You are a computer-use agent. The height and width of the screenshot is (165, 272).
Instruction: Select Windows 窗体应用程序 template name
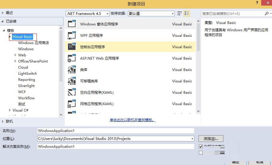point(99,24)
